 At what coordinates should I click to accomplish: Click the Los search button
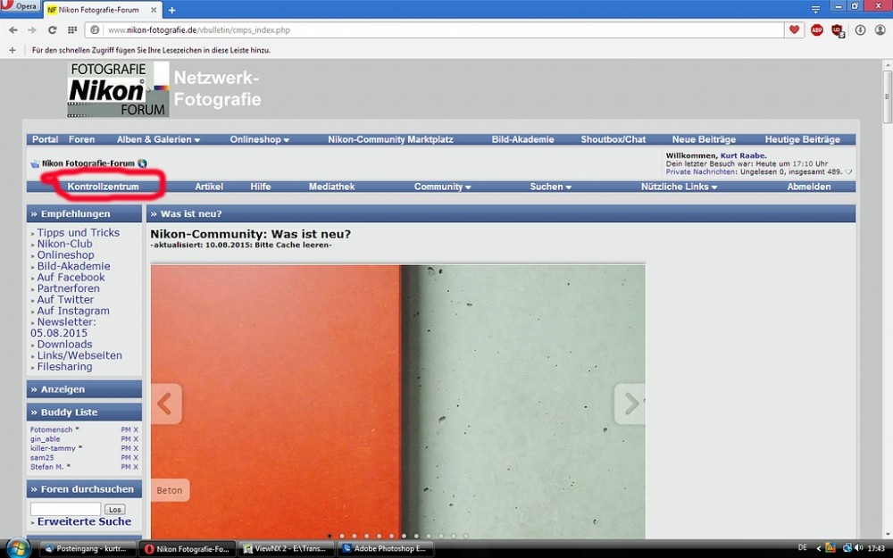tap(115, 510)
